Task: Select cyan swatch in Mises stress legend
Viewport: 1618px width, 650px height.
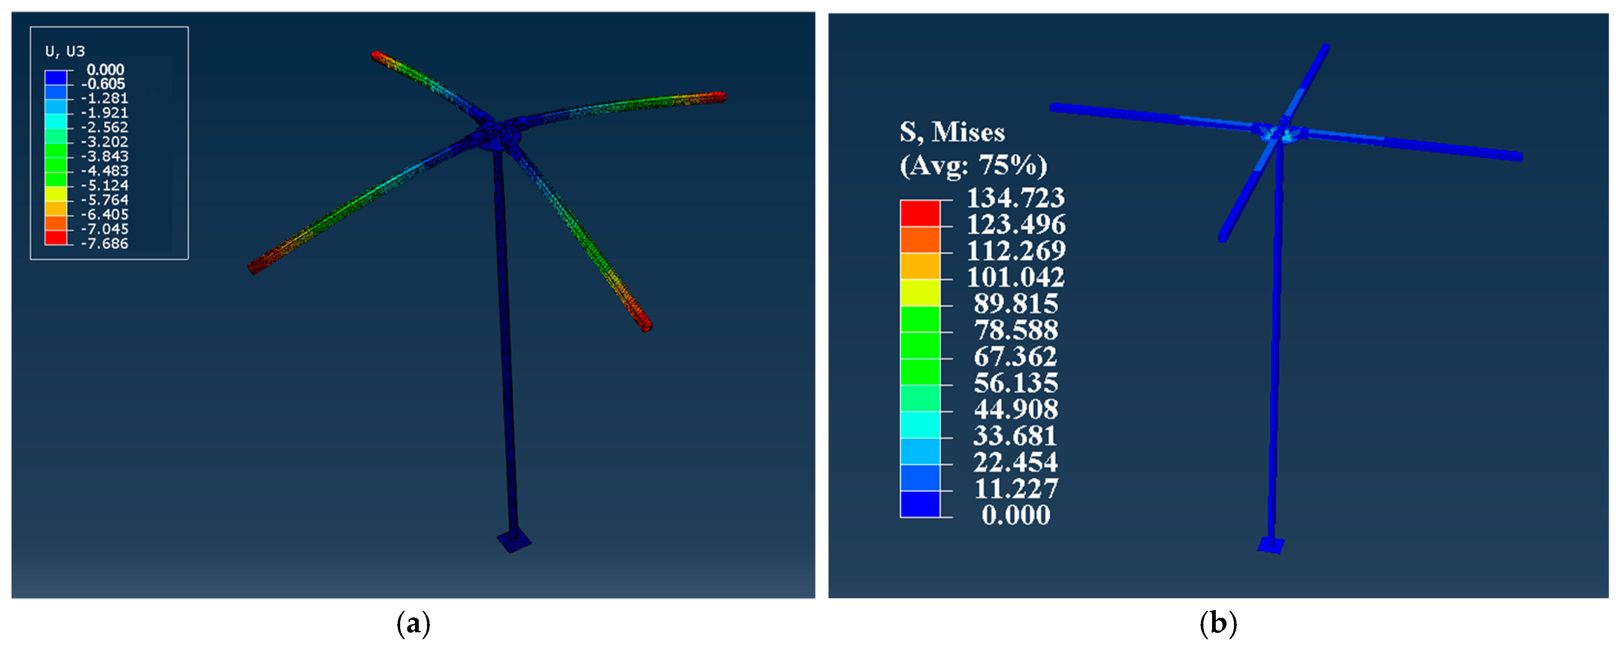Action: coord(920,425)
